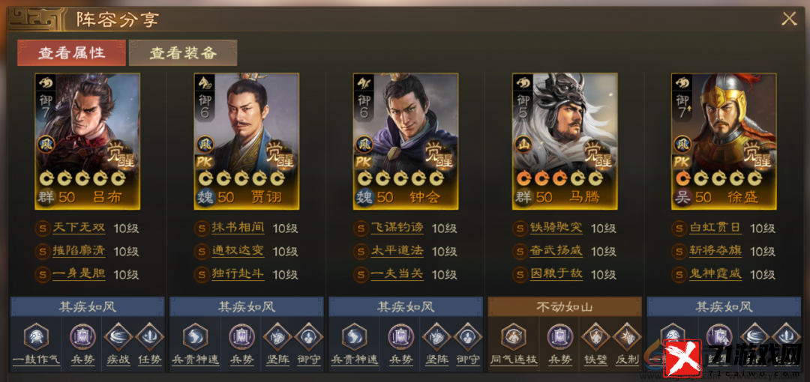Click the 吕布 hero card portrait
This screenshot has height=382, width=810.
click(87, 141)
